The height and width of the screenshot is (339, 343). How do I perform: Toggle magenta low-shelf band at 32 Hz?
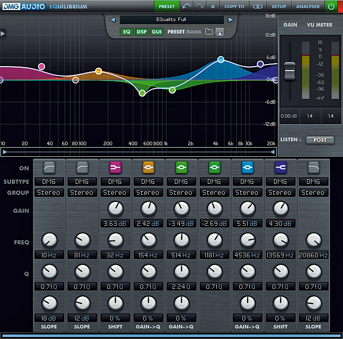pos(115,168)
